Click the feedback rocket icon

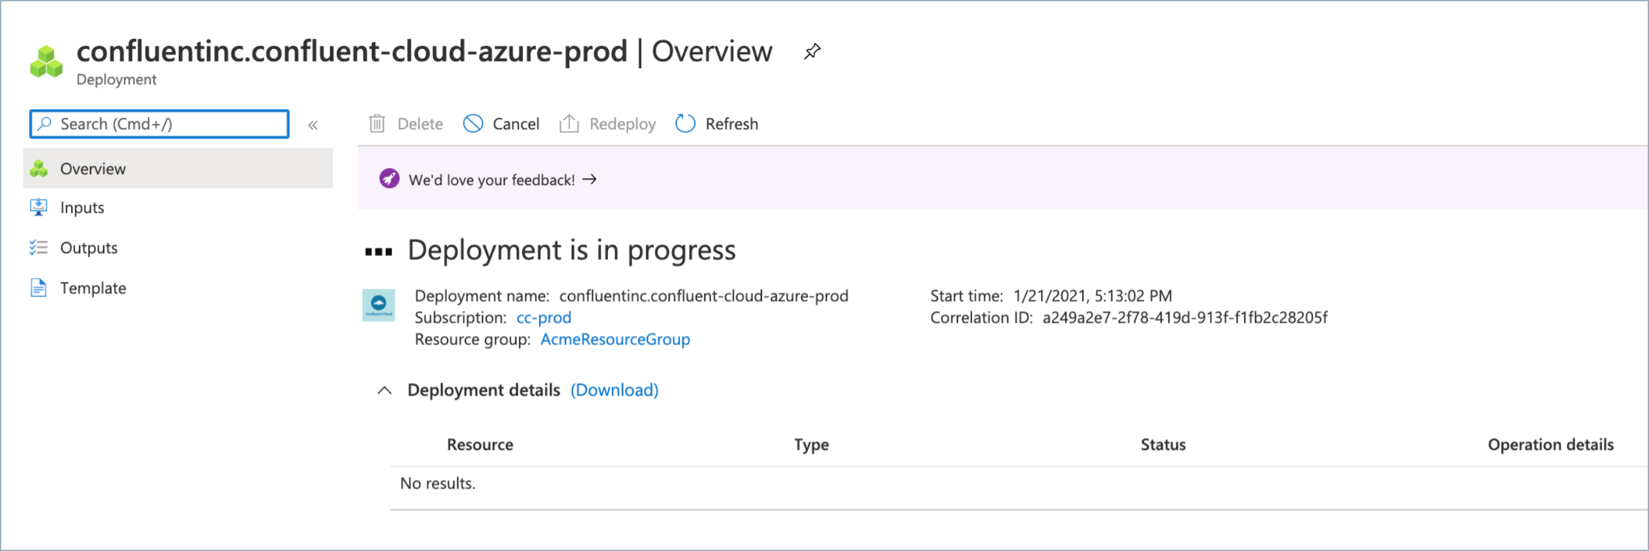389,179
